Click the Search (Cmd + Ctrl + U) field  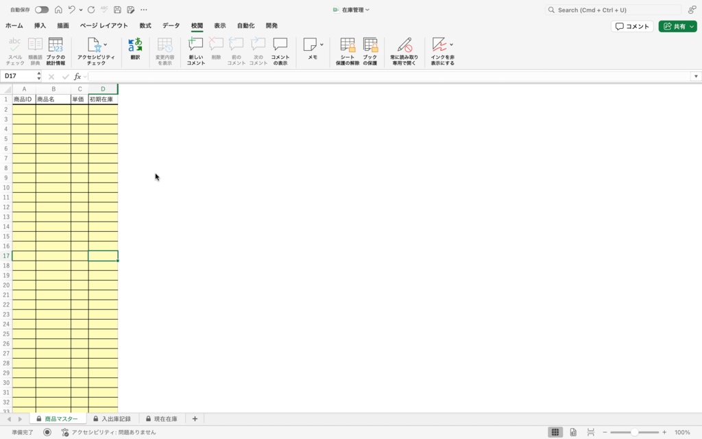(x=613, y=10)
